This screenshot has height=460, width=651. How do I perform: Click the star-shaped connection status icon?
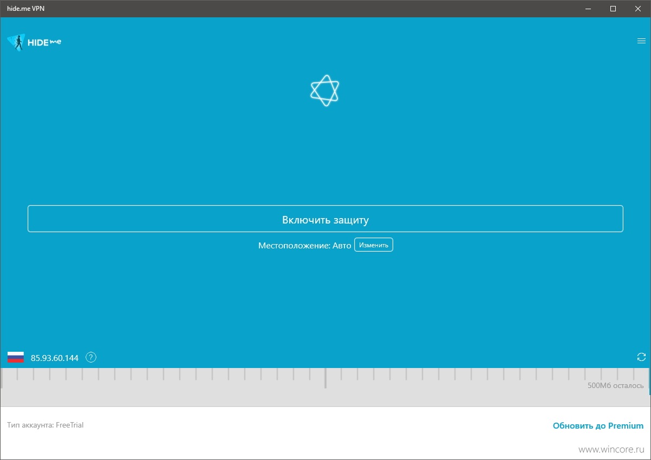pyautogui.click(x=325, y=90)
